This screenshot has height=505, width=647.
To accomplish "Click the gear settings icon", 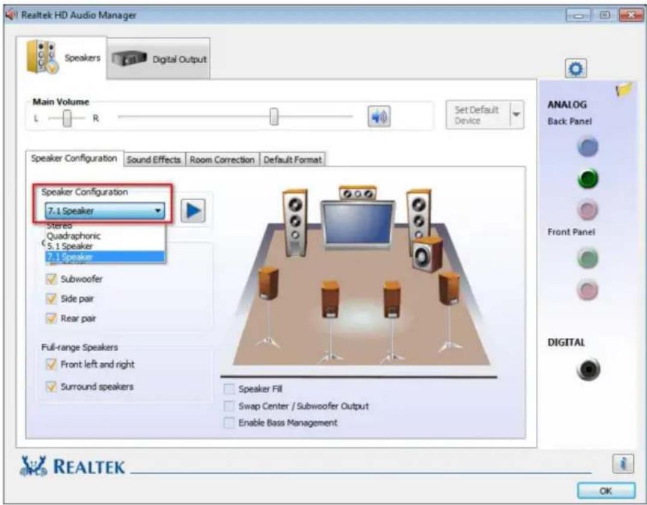I will 575,69.
